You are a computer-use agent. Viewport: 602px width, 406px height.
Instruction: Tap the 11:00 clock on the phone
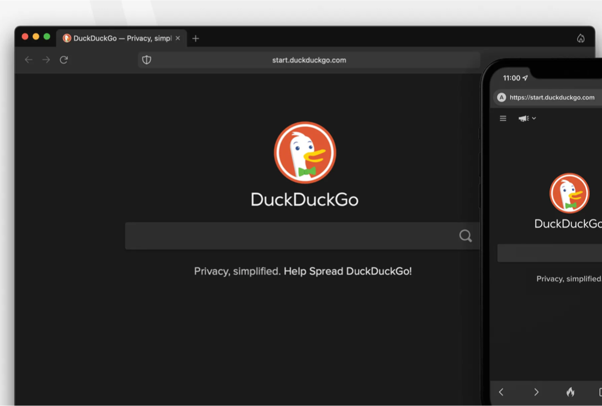click(511, 78)
